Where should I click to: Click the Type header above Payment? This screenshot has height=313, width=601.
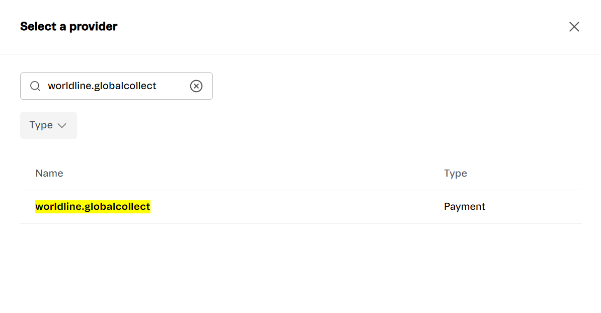[456, 173]
